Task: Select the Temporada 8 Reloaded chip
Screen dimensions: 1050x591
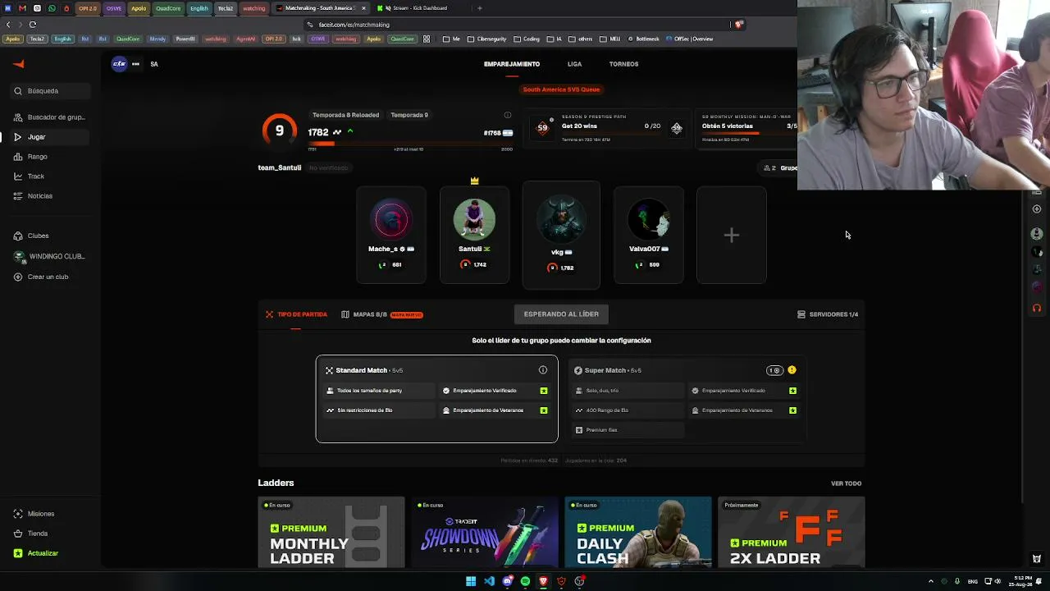Action: 345,115
